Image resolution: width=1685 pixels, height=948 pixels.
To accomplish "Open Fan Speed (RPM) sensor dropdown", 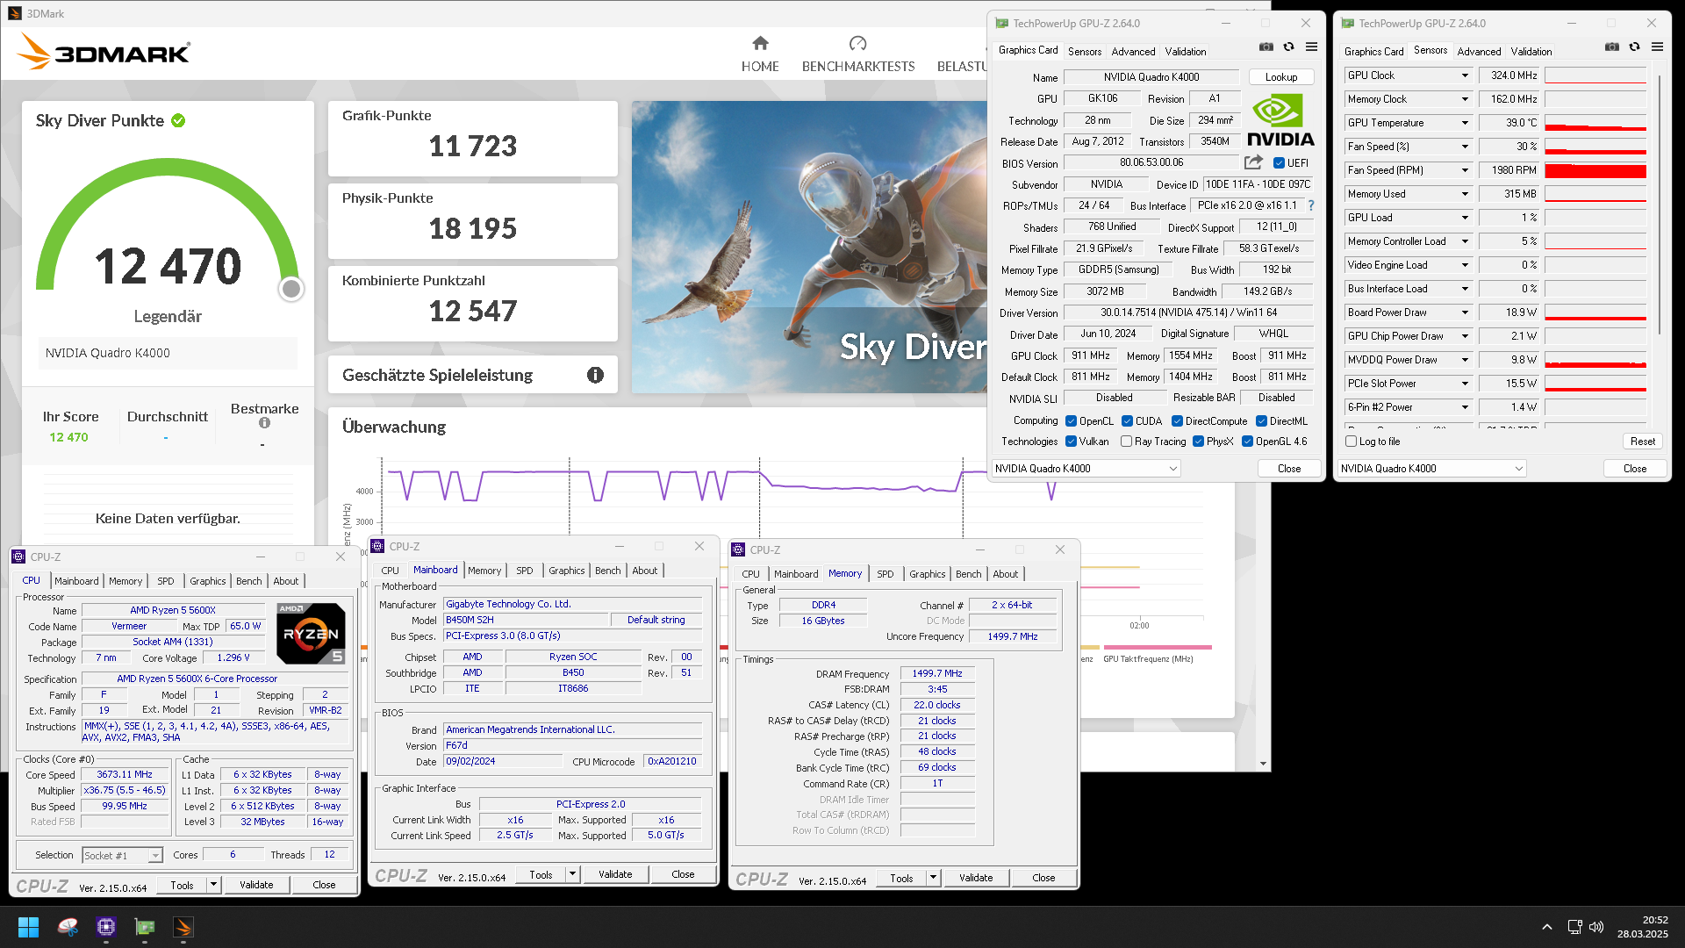I will click(x=1465, y=170).
